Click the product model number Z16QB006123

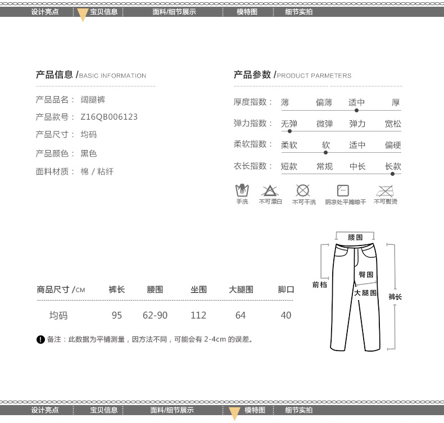click(109, 117)
